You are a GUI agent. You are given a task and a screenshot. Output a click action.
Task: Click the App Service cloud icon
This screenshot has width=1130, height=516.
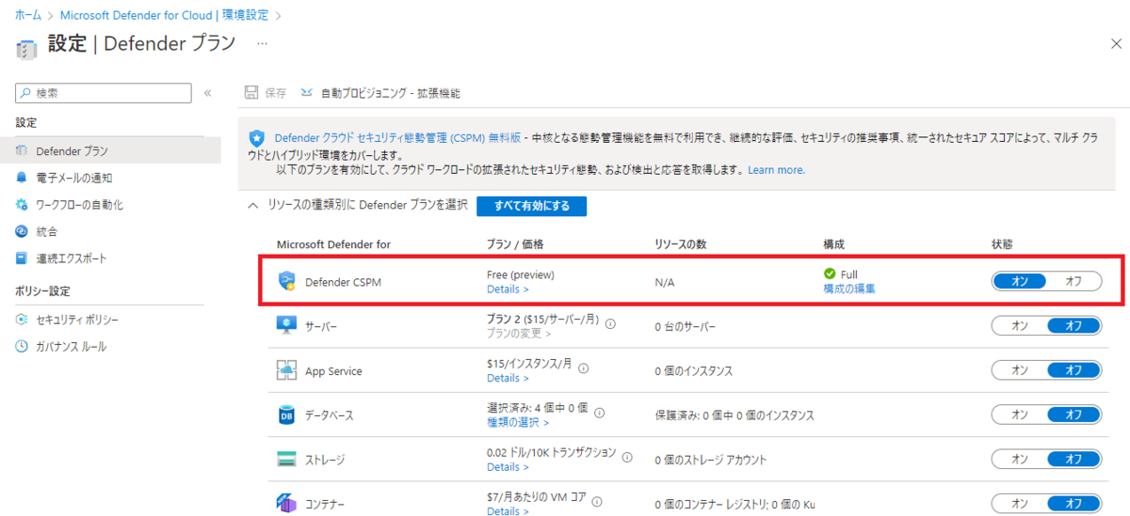287,370
